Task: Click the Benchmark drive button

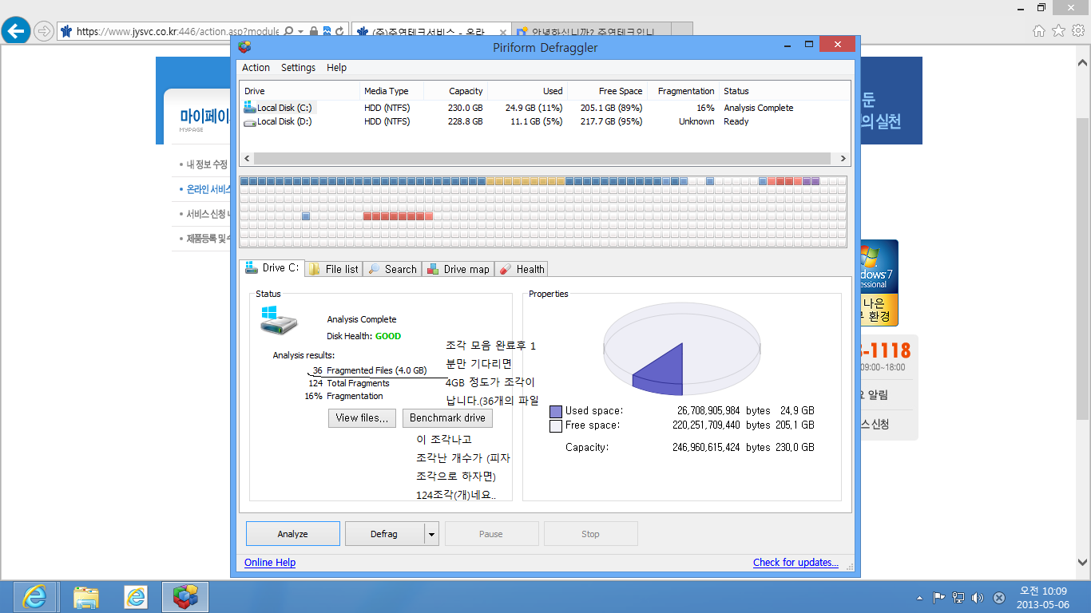Action: [x=447, y=417]
